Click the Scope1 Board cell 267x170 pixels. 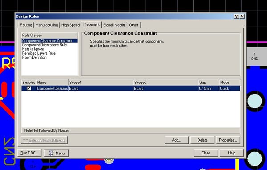101,88
